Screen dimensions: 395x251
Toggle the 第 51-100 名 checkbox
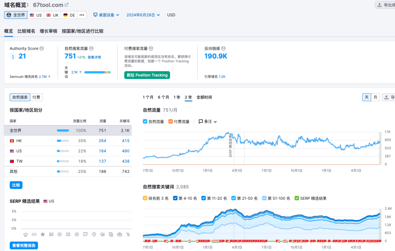pyautogui.click(x=264, y=198)
